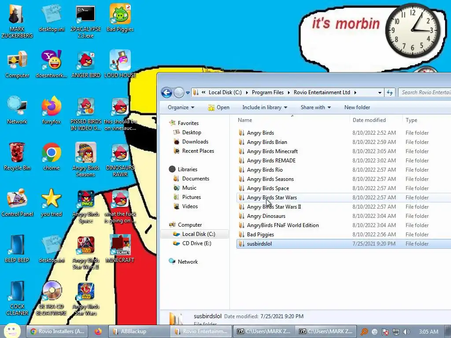Click the 3:05 AM taskbar clock
The width and height of the screenshot is (451, 338).
point(429,332)
